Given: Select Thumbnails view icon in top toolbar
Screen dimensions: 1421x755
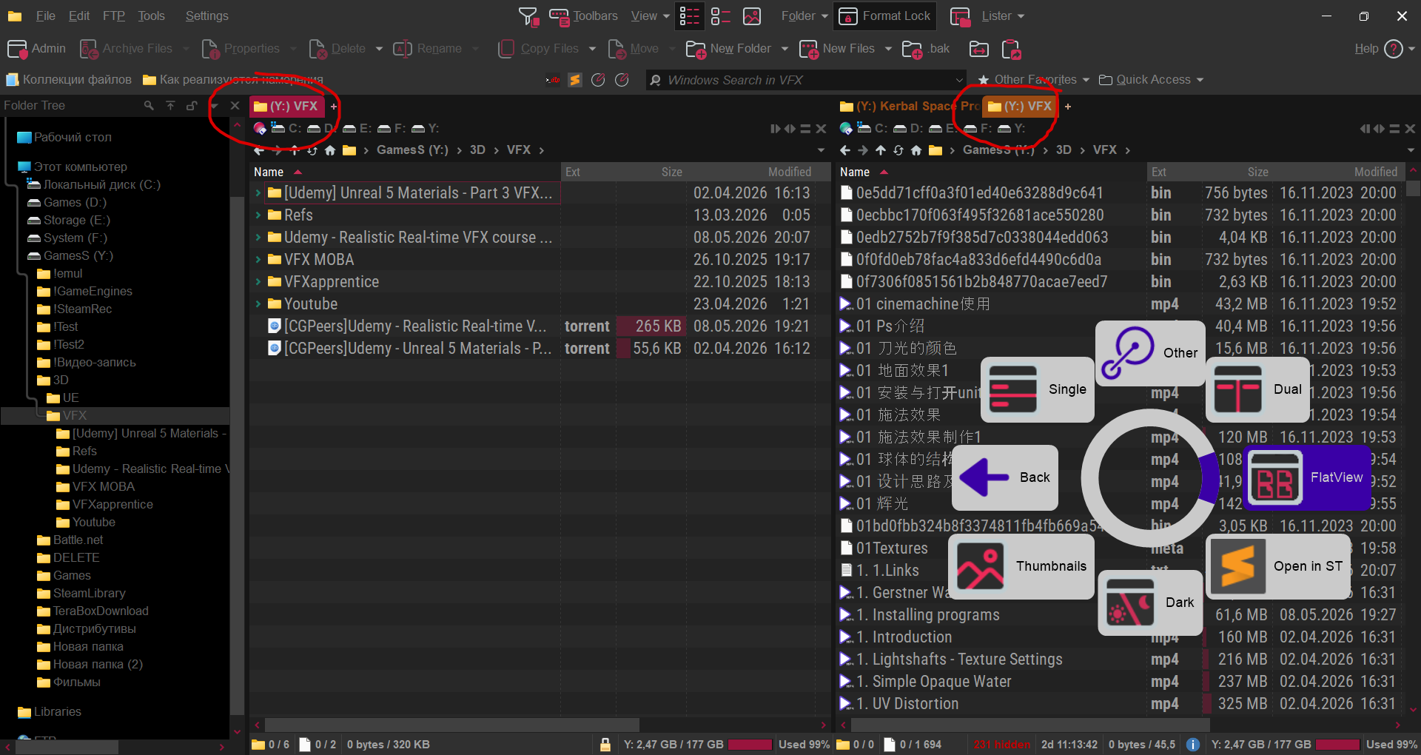Looking at the screenshot, I should pyautogui.click(x=752, y=16).
